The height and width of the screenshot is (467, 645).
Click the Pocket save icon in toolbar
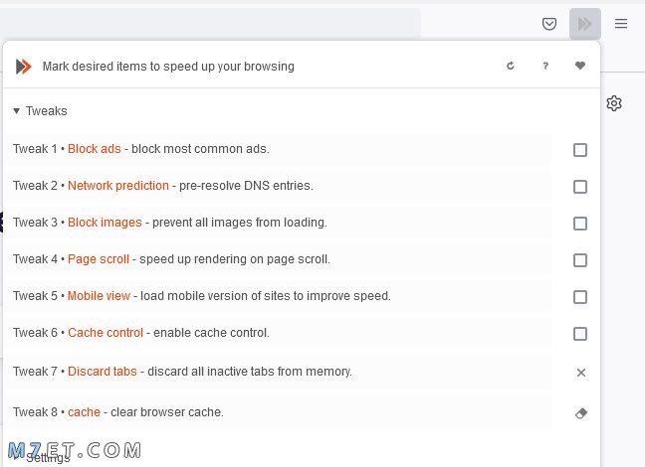click(x=549, y=24)
